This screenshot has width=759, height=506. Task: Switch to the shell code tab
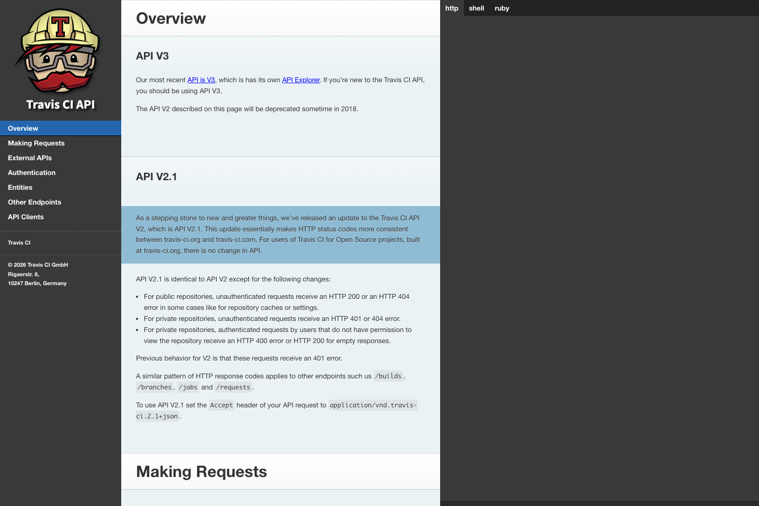[476, 8]
